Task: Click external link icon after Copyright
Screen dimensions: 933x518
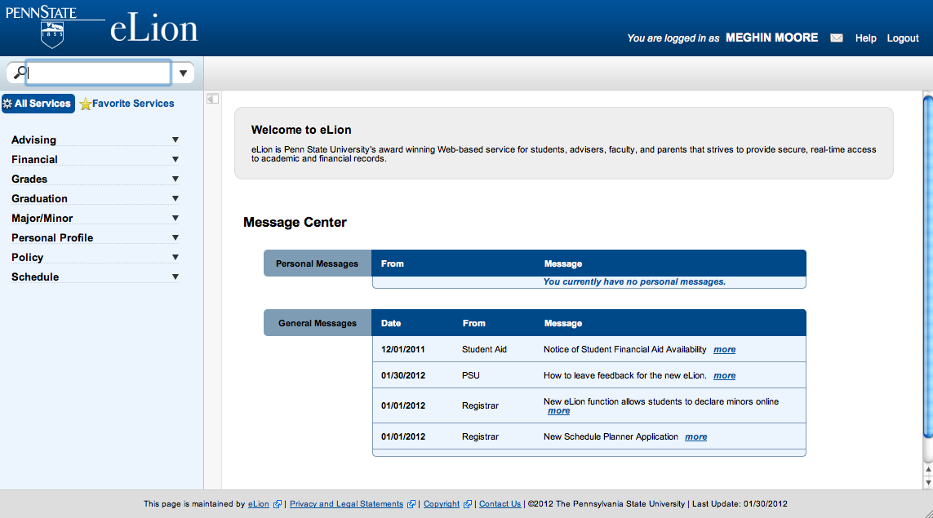Action: click(x=468, y=504)
